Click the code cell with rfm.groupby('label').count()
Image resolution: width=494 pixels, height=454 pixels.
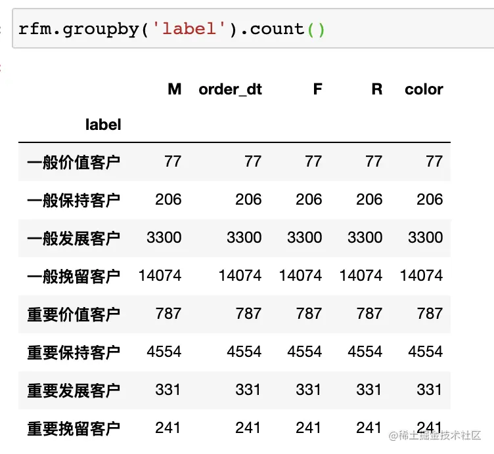253,29
